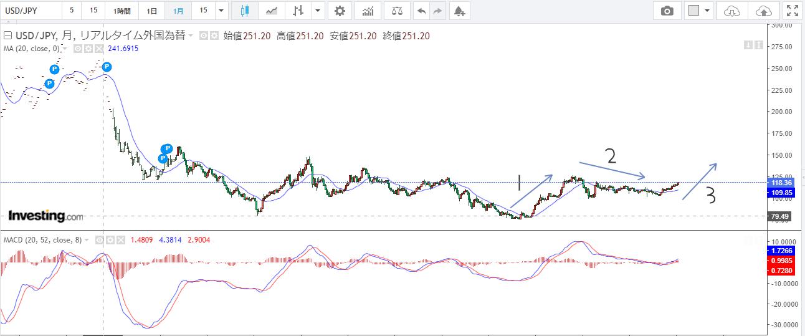Open MACD indicator settings gear
The image size is (805, 336).
(x=110, y=239)
